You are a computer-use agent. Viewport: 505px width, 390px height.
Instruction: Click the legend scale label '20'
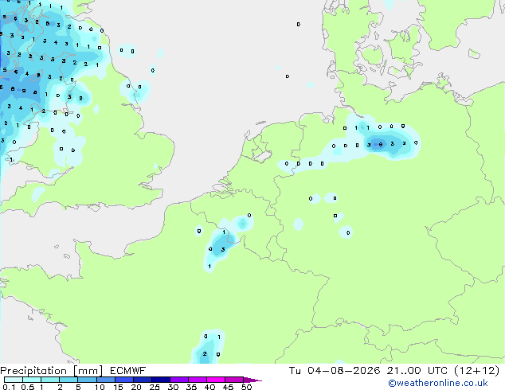136,387
